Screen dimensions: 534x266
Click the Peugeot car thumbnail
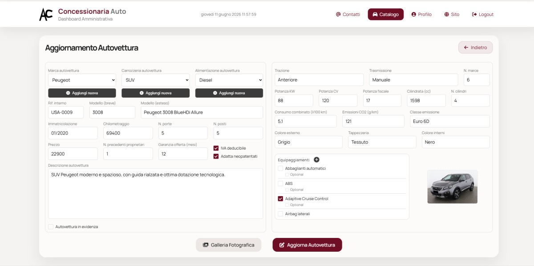453,187
